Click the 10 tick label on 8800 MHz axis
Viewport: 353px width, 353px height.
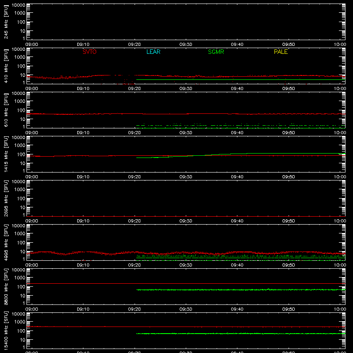(x=23, y=296)
